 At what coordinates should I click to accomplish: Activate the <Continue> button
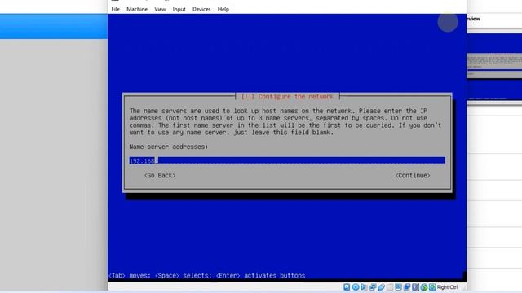(x=413, y=176)
